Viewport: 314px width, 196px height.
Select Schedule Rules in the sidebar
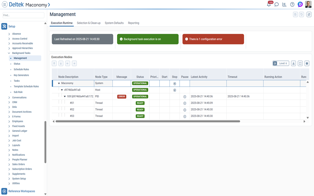tap(22, 69)
